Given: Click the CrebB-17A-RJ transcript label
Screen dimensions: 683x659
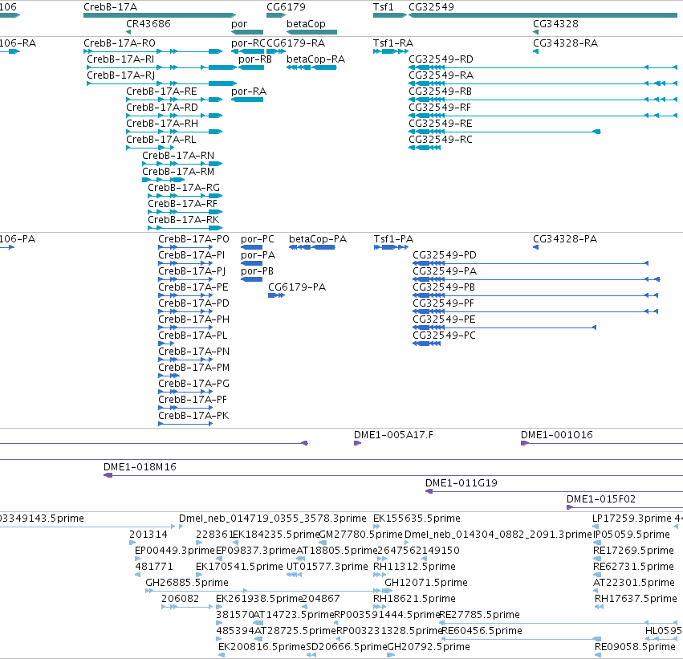Looking at the screenshot, I should 120,75.
